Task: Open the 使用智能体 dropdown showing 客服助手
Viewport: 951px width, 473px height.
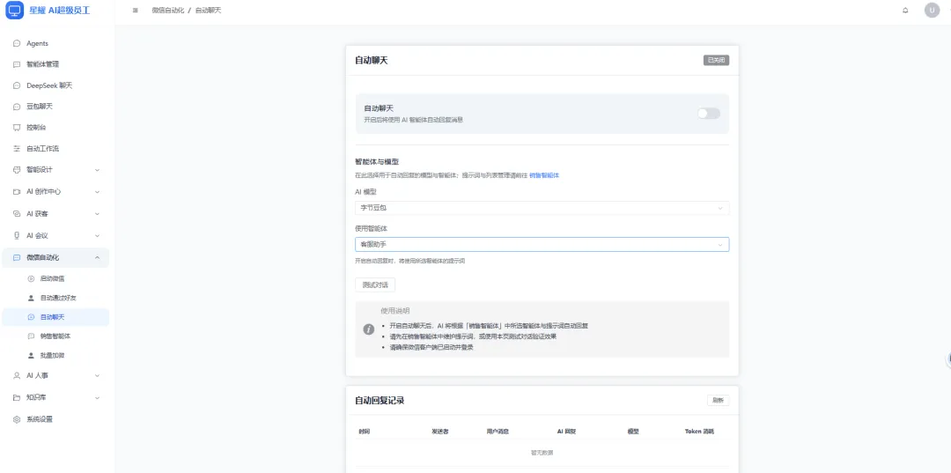Action: click(x=542, y=244)
